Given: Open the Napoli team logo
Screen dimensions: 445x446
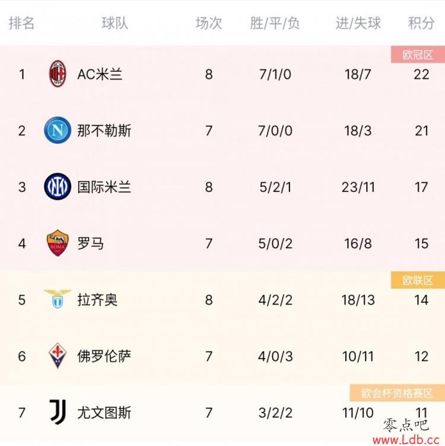Looking at the screenshot, I should click(x=58, y=130).
